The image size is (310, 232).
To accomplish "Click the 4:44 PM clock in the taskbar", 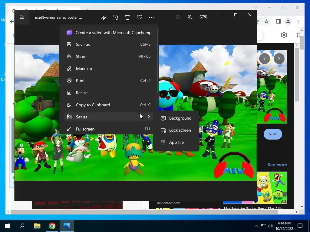I will click(284, 223).
